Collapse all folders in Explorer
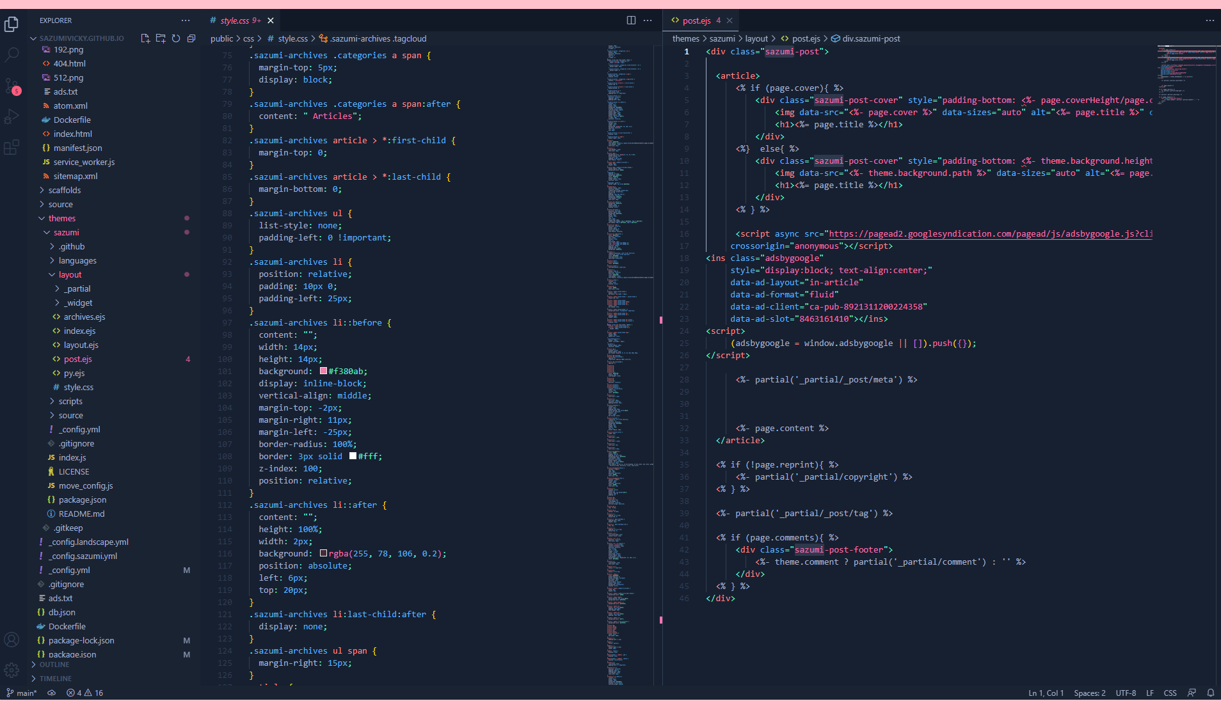Viewport: 1221px width, 708px height. tap(191, 38)
